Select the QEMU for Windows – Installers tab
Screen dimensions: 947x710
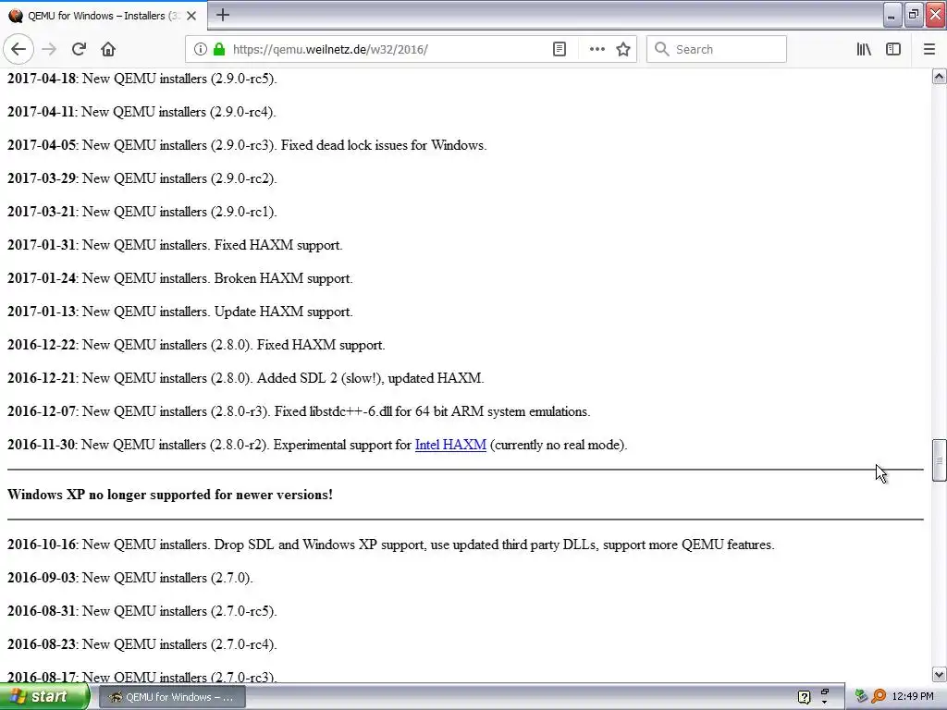point(103,16)
